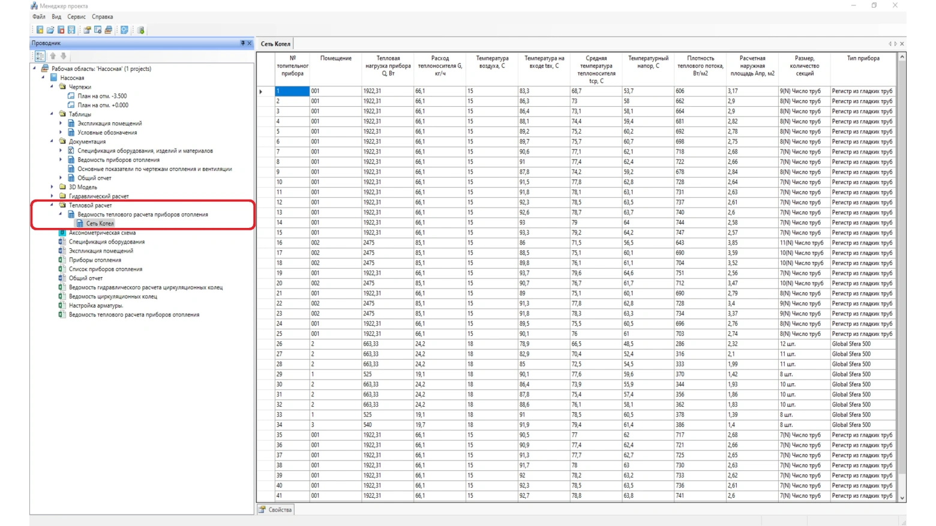Image resolution: width=936 pixels, height=526 pixels.
Task: Click the blue crosshair drawing toolbar icon
Action: coord(124,30)
